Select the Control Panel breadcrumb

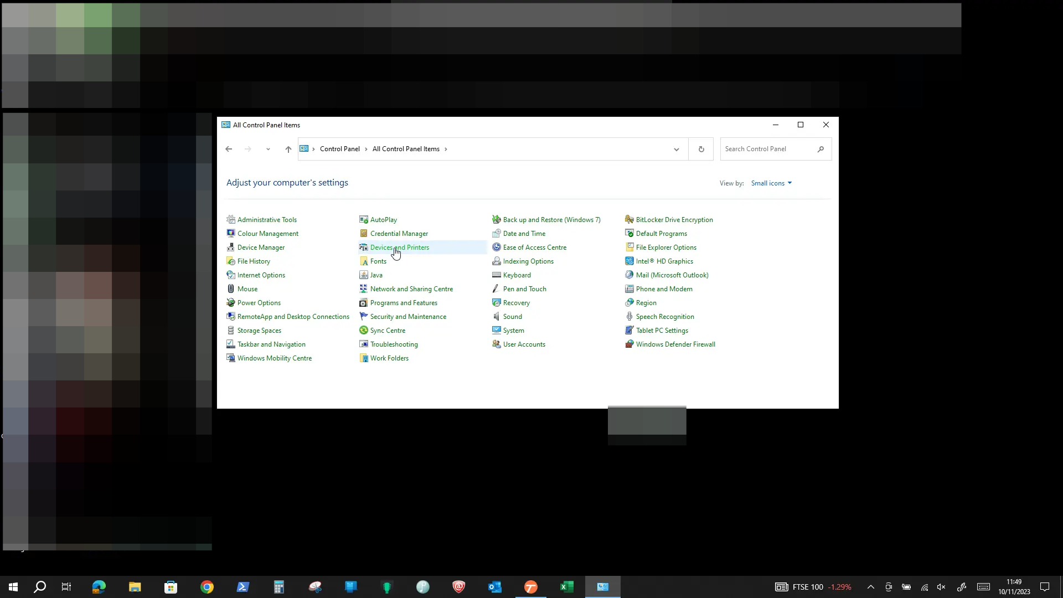tap(339, 149)
